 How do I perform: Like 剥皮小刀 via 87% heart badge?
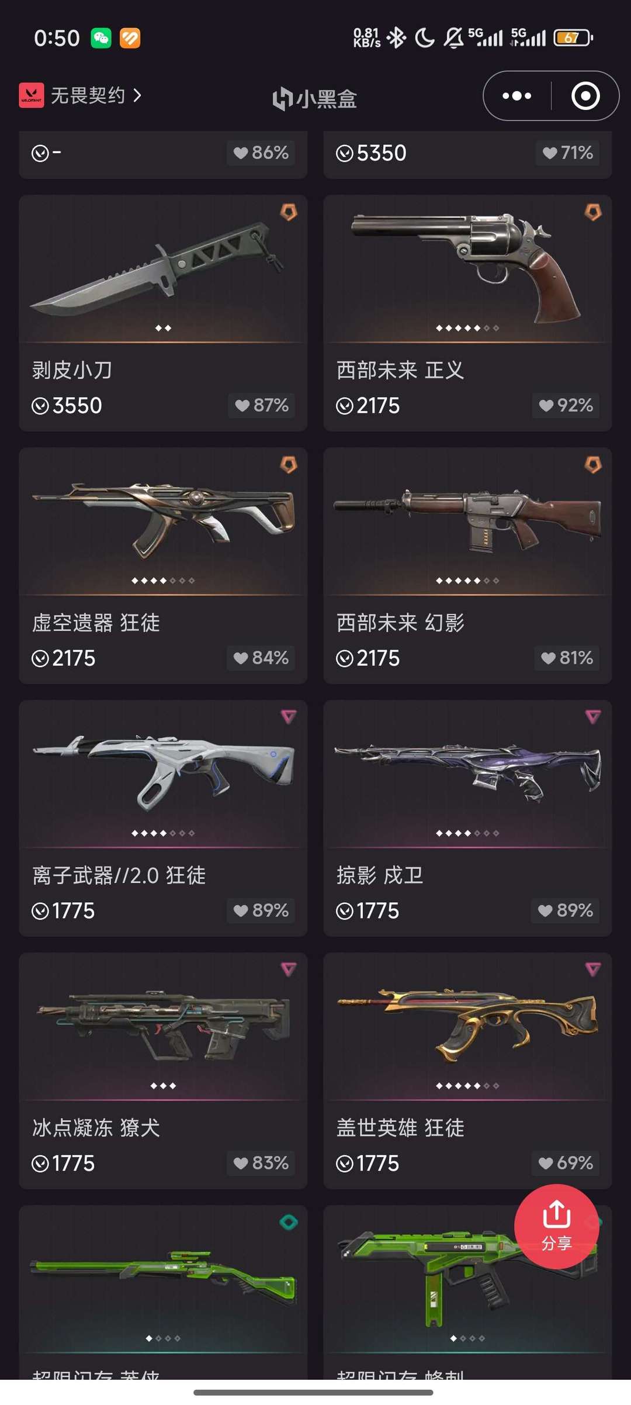[261, 405]
